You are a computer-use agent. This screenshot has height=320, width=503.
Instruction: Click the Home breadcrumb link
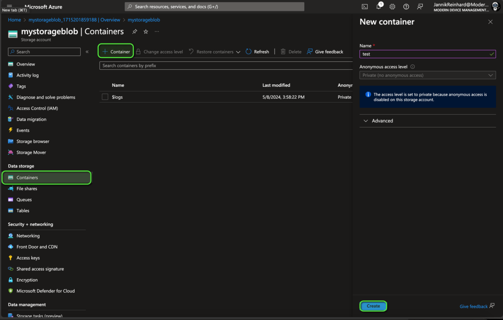pyautogui.click(x=14, y=20)
